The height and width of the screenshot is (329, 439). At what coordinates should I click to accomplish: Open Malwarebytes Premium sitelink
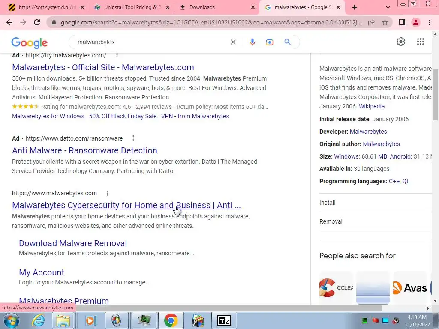point(64,301)
